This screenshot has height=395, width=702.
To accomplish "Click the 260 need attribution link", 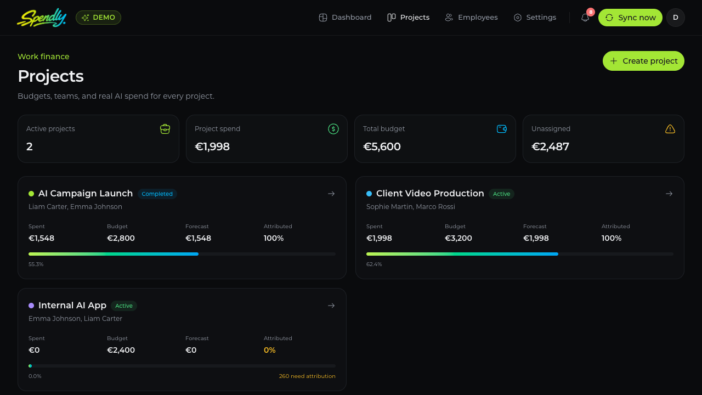I will tap(307, 376).
